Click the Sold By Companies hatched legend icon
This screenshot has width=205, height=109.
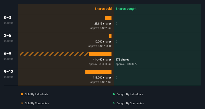coord(22,103)
